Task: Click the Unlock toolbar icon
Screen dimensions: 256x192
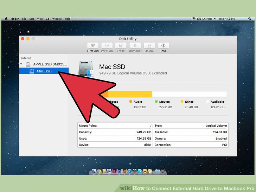Action: tap(149, 46)
